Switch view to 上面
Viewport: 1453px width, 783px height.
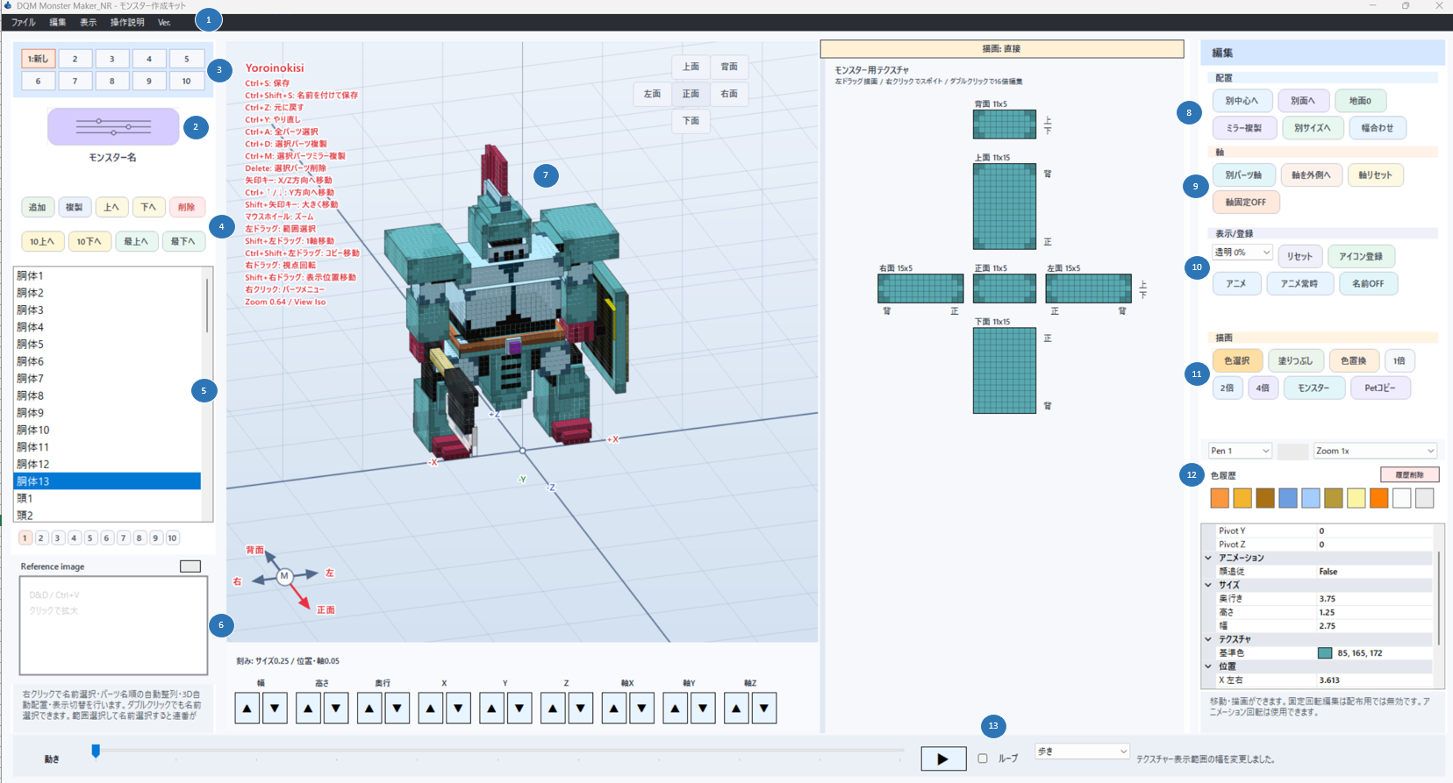click(691, 67)
